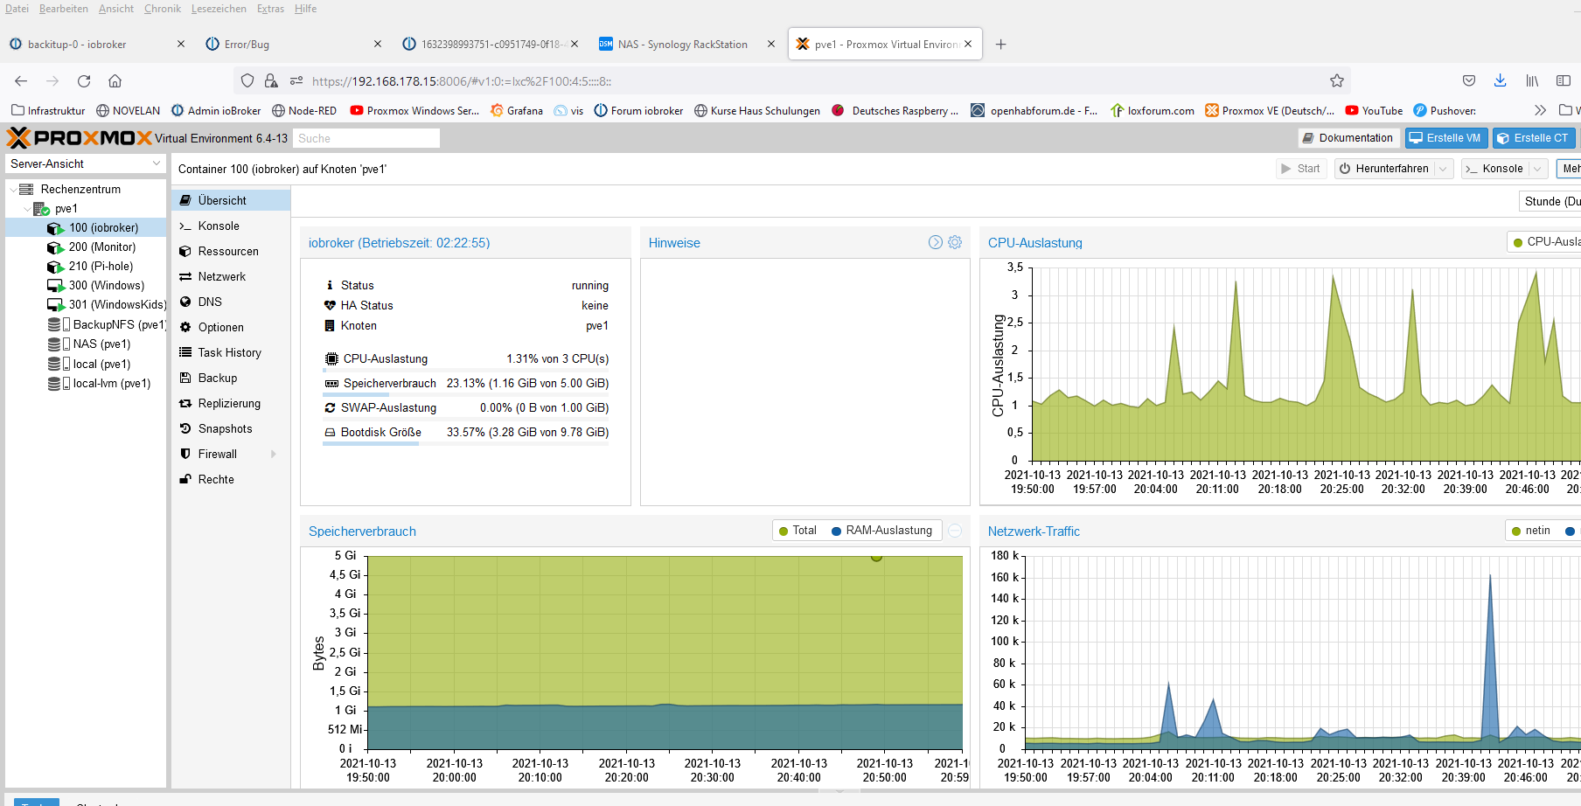Open the Dokumentation button
The image size is (1581, 806).
tap(1348, 138)
